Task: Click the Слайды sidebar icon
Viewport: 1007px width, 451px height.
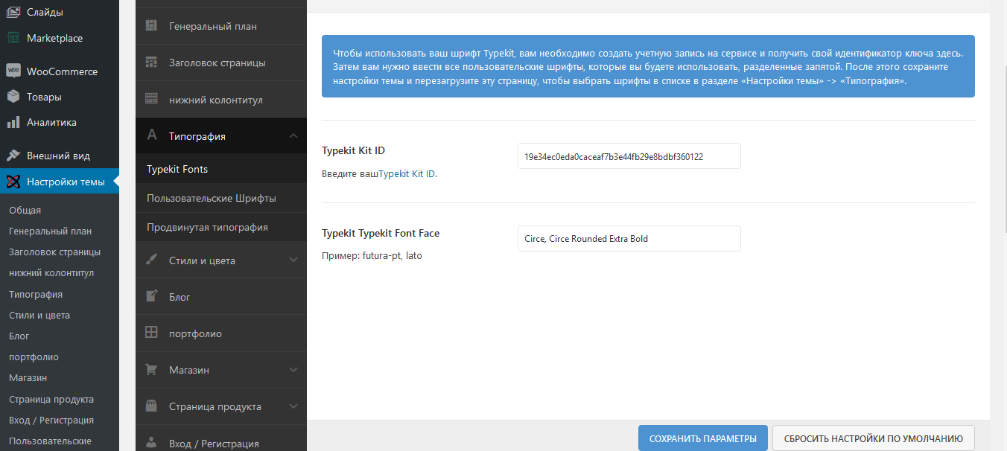Action: [x=13, y=13]
